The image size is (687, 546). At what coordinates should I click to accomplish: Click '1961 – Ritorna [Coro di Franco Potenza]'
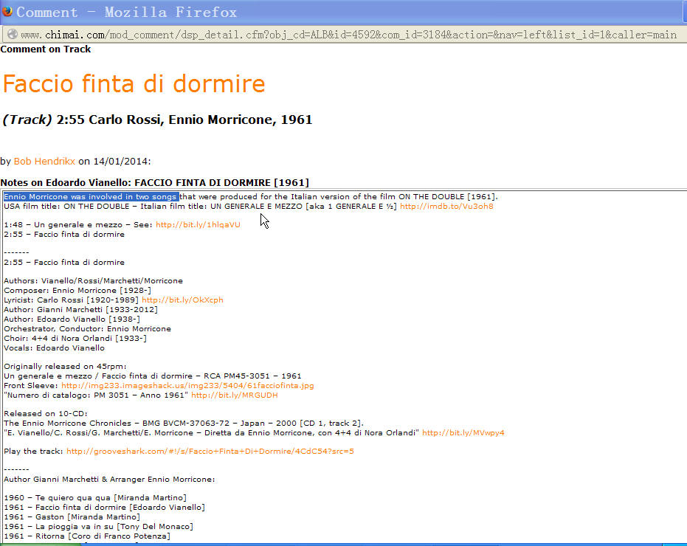[87, 536]
